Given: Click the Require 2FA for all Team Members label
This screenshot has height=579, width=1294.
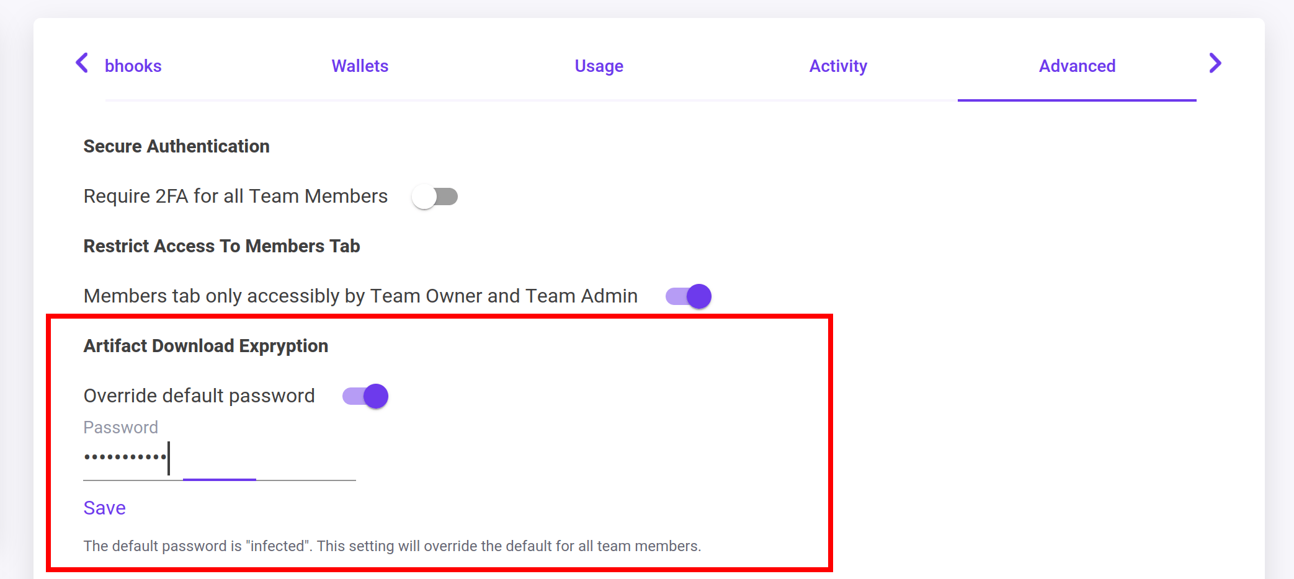Looking at the screenshot, I should click(x=235, y=197).
